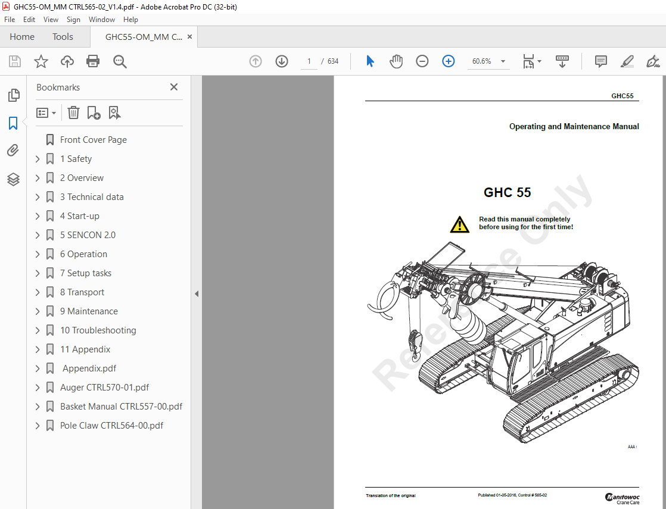666x509 pixels.
Task: Open the View menu
Action: (x=51, y=20)
